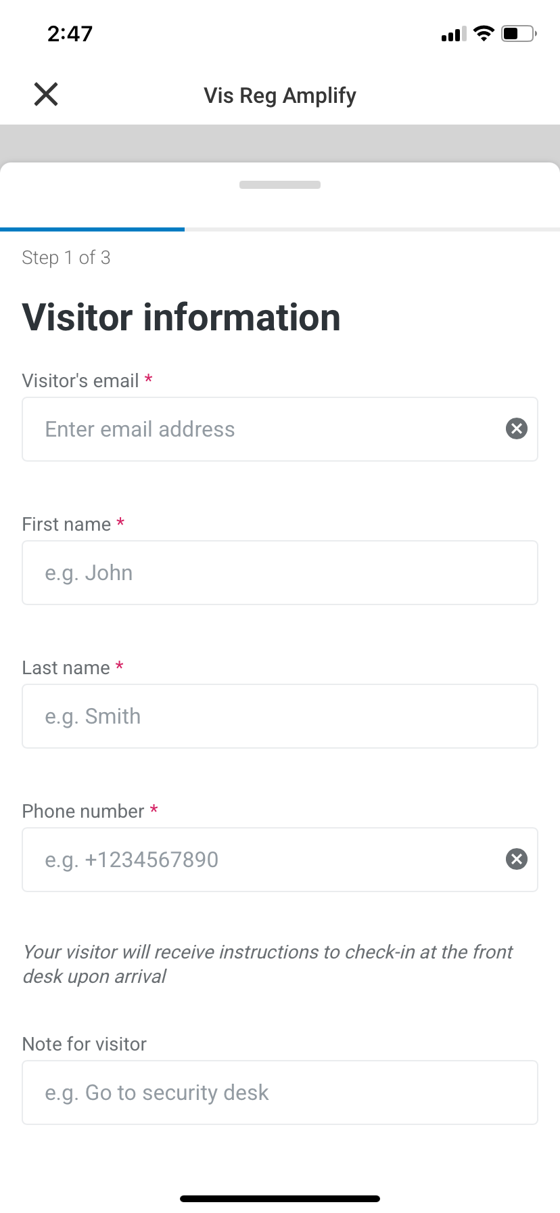The width and height of the screenshot is (560, 1213).
Task: Focus the Phone number input field
Action: 264,860
